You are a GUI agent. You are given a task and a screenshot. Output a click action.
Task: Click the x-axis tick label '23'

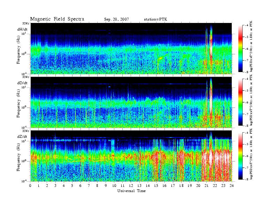coord(223,186)
